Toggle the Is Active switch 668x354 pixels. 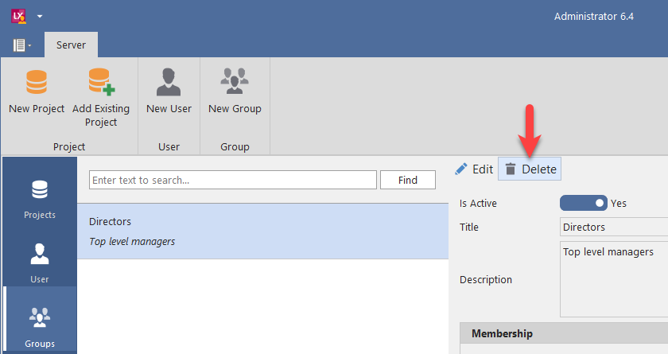583,203
